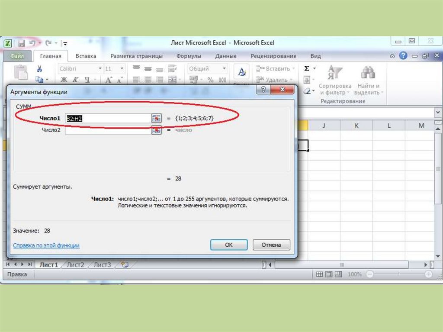Click the thousands separator 000 icon
Viewport: 443px width, 332px height.
[x=222, y=80]
